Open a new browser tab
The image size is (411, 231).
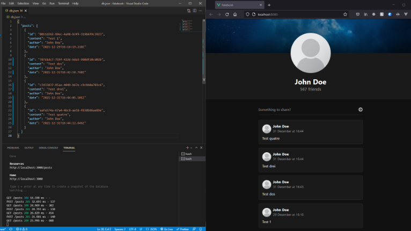pyautogui.click(x=269, y=5)
